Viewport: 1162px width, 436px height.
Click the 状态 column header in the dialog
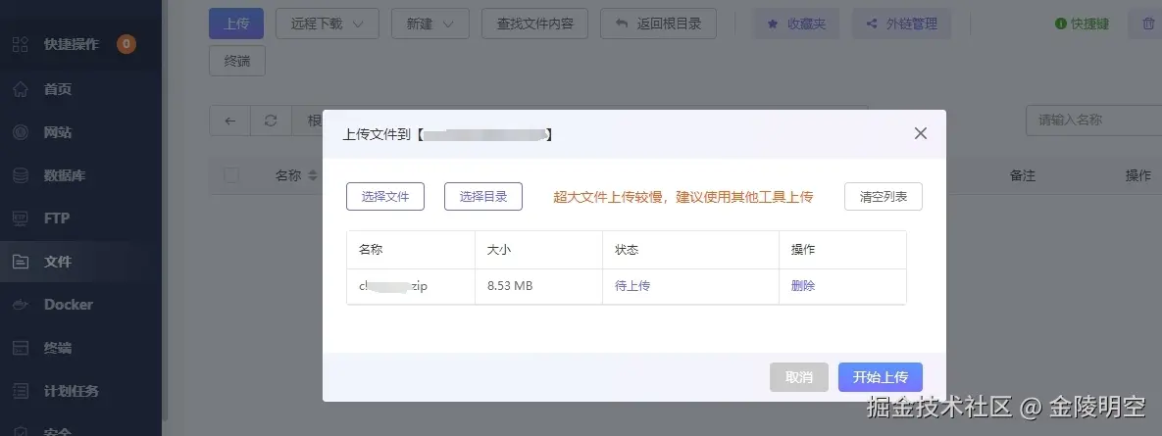tap(627, 250)
